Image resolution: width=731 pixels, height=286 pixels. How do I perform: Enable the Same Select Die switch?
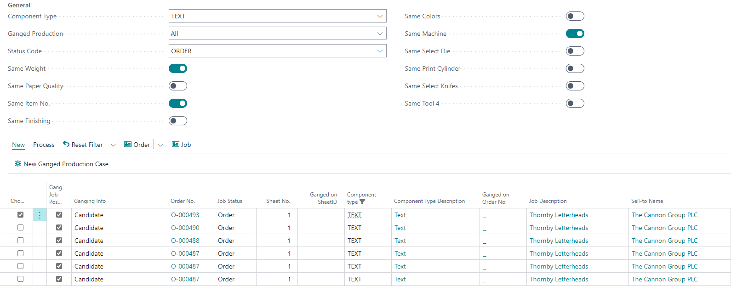click(575, 51)
